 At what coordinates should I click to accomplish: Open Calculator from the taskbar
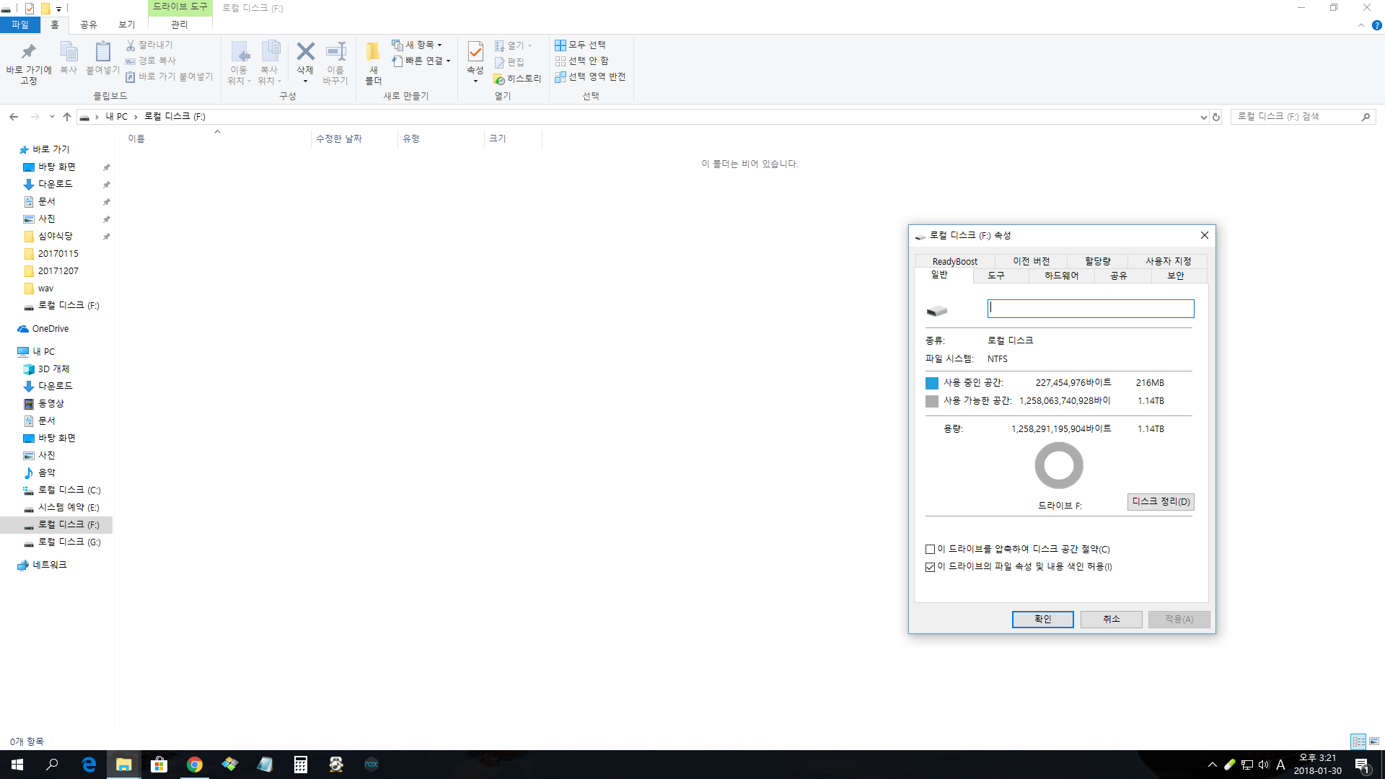pos(301,765)
